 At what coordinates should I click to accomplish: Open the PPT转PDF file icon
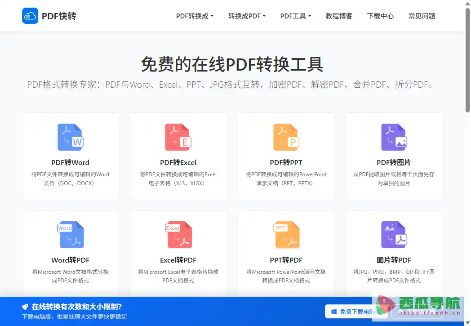tap(286, 235)
